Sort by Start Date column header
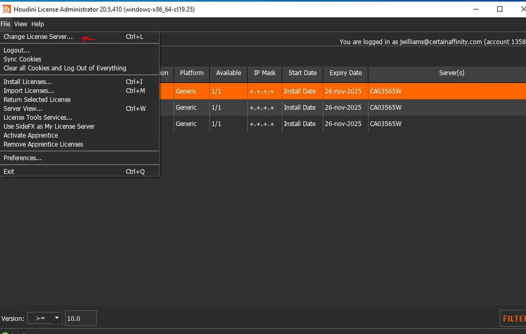 coord(302,73)
